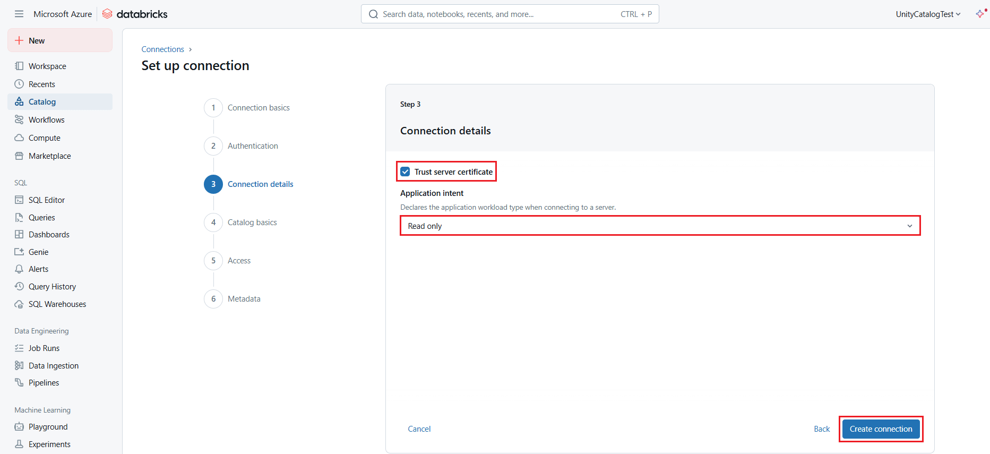Image resolution: width=990 pixels, height=454 pixels.
Task: Open Alerts bell icon item
Action: (19, 269)
